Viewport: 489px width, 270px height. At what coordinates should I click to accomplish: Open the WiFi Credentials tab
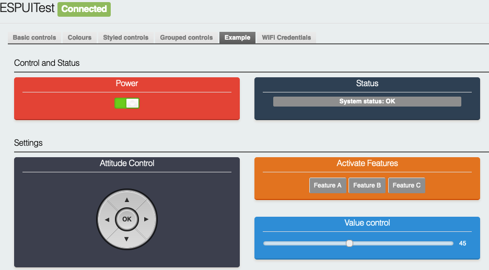(286, 38)
